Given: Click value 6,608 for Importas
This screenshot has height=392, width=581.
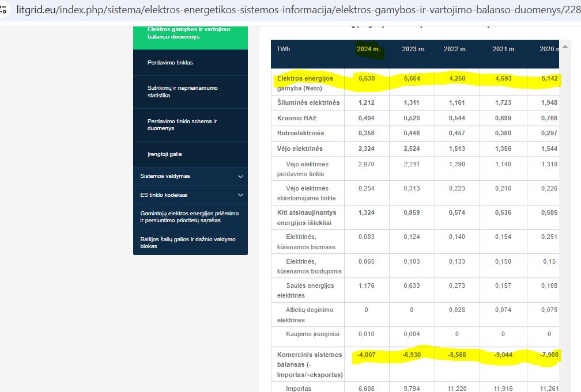Looking at the screenshot, I should [x=366, y=389].
